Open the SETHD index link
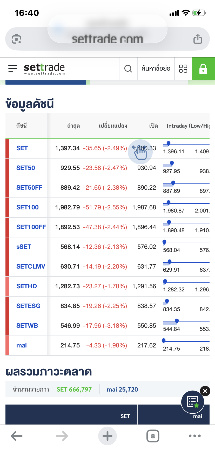 click(x=26, y=286)
